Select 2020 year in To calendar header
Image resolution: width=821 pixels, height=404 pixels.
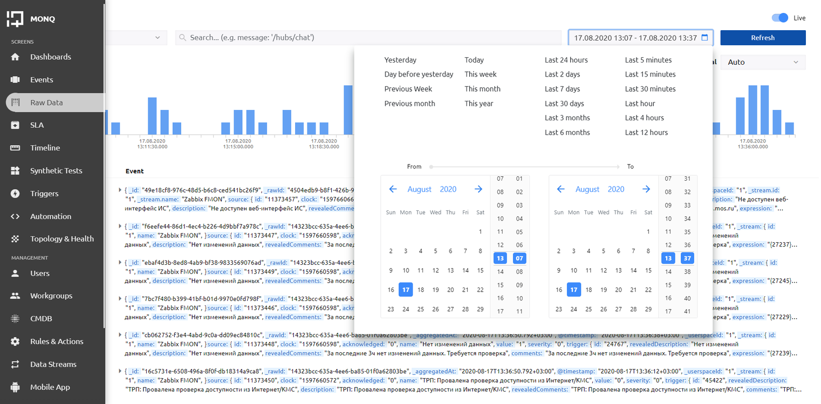[616, 189]
